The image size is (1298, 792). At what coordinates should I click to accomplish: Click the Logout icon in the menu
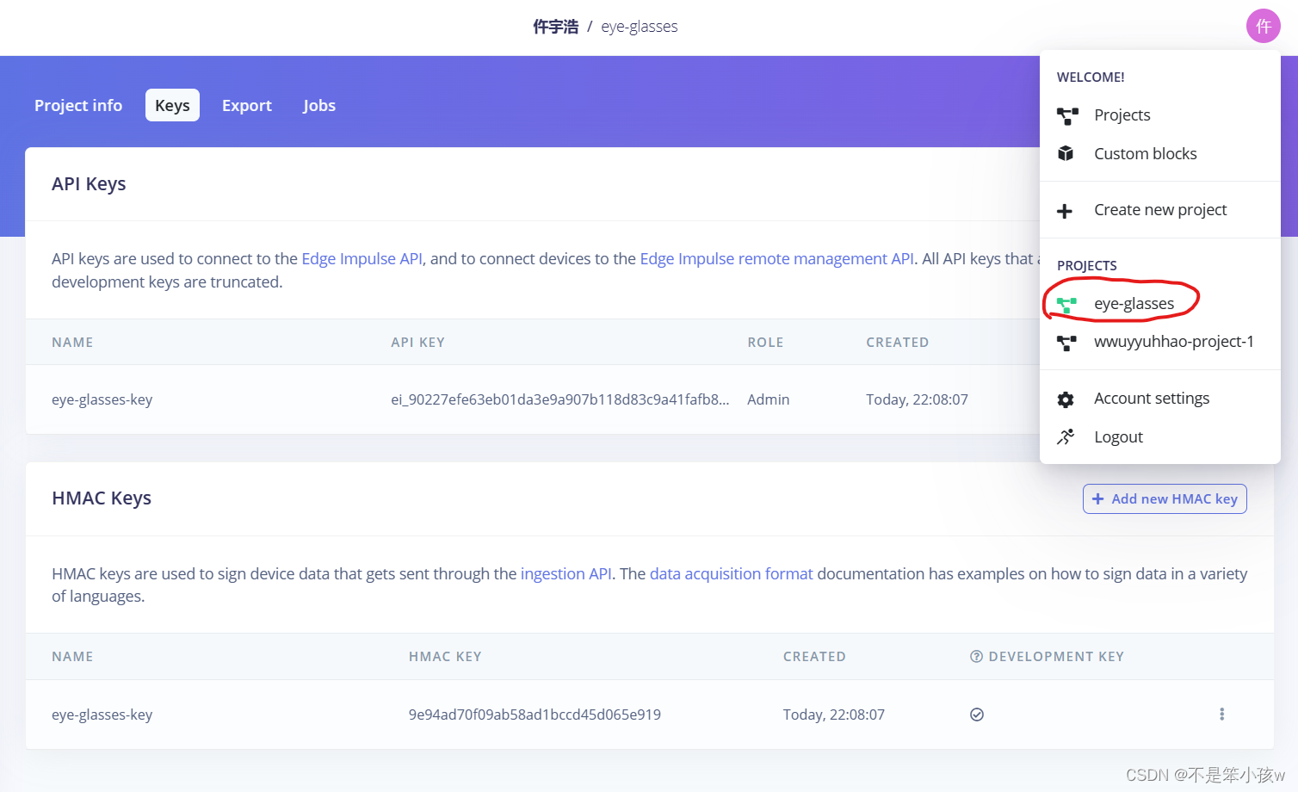point(1066,436)
